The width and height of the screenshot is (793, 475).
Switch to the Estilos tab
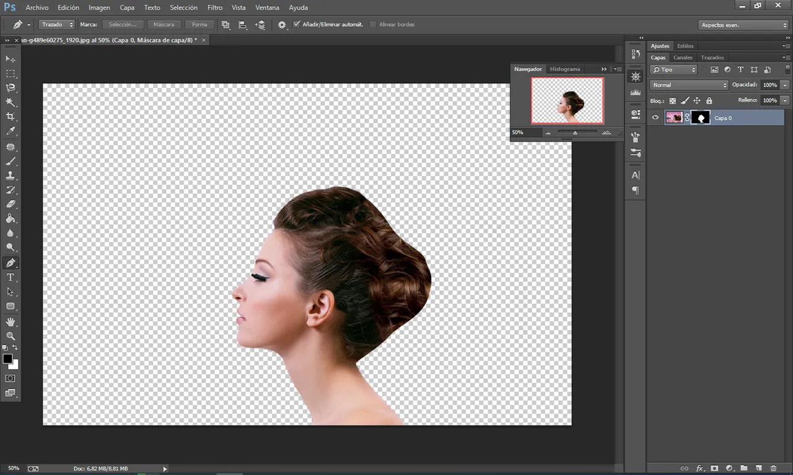685,46
